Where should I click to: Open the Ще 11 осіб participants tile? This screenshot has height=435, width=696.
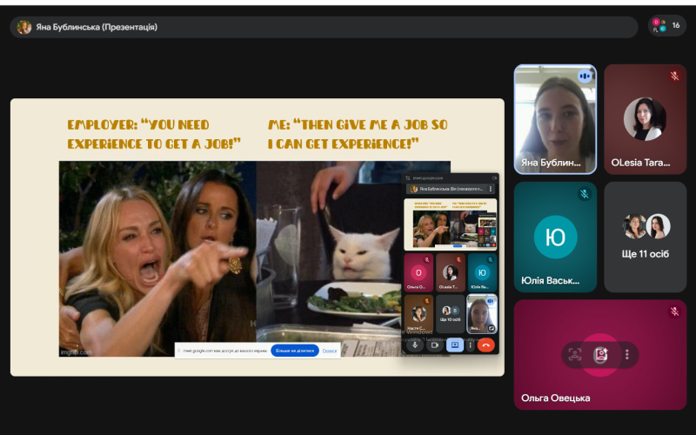(645, 237)
